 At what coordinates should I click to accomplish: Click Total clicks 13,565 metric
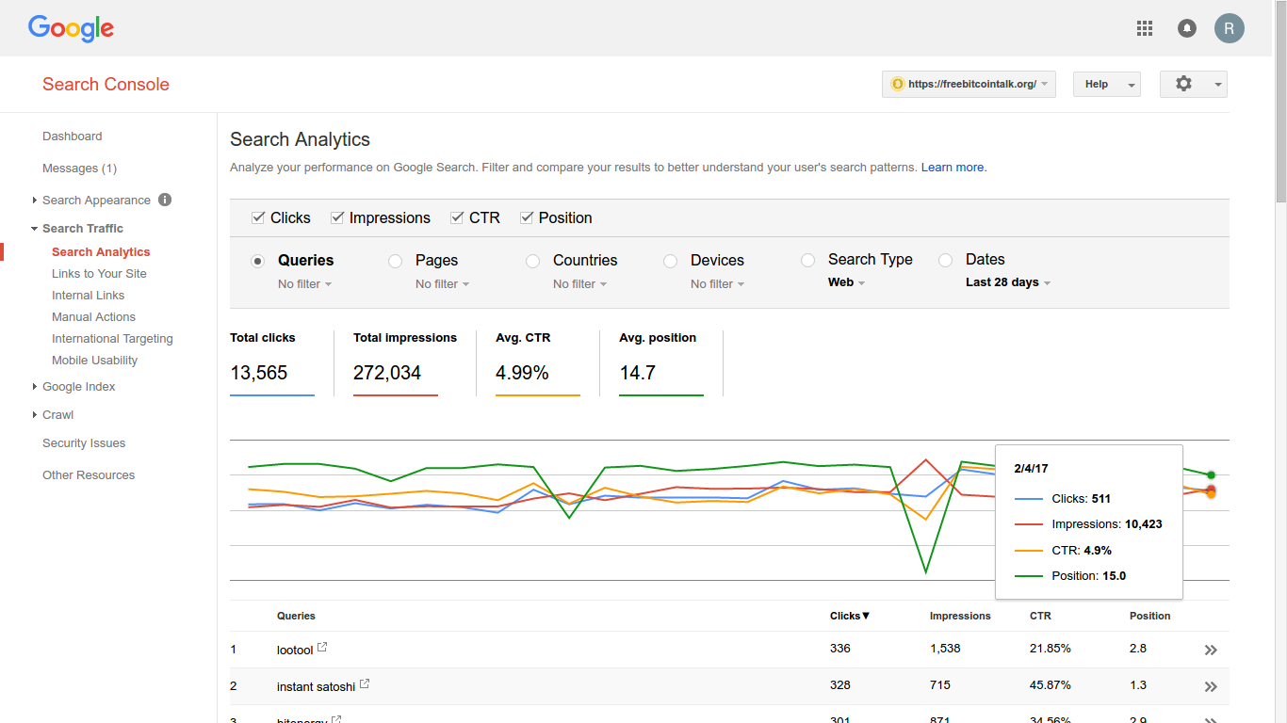click(x=272, y=362)
